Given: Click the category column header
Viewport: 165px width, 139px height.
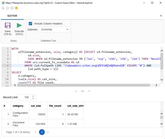Looking at the screenshot, I should pos(20,106).
